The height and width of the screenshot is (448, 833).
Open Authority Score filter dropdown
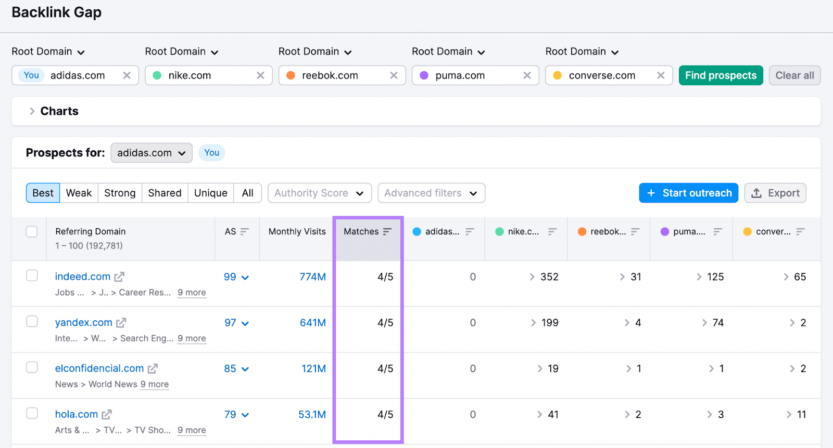click(x=320, y=193)
